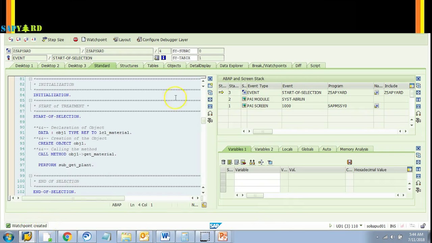Open the Windows Start menu
432x243 pixels.
[x=8, y=237]
